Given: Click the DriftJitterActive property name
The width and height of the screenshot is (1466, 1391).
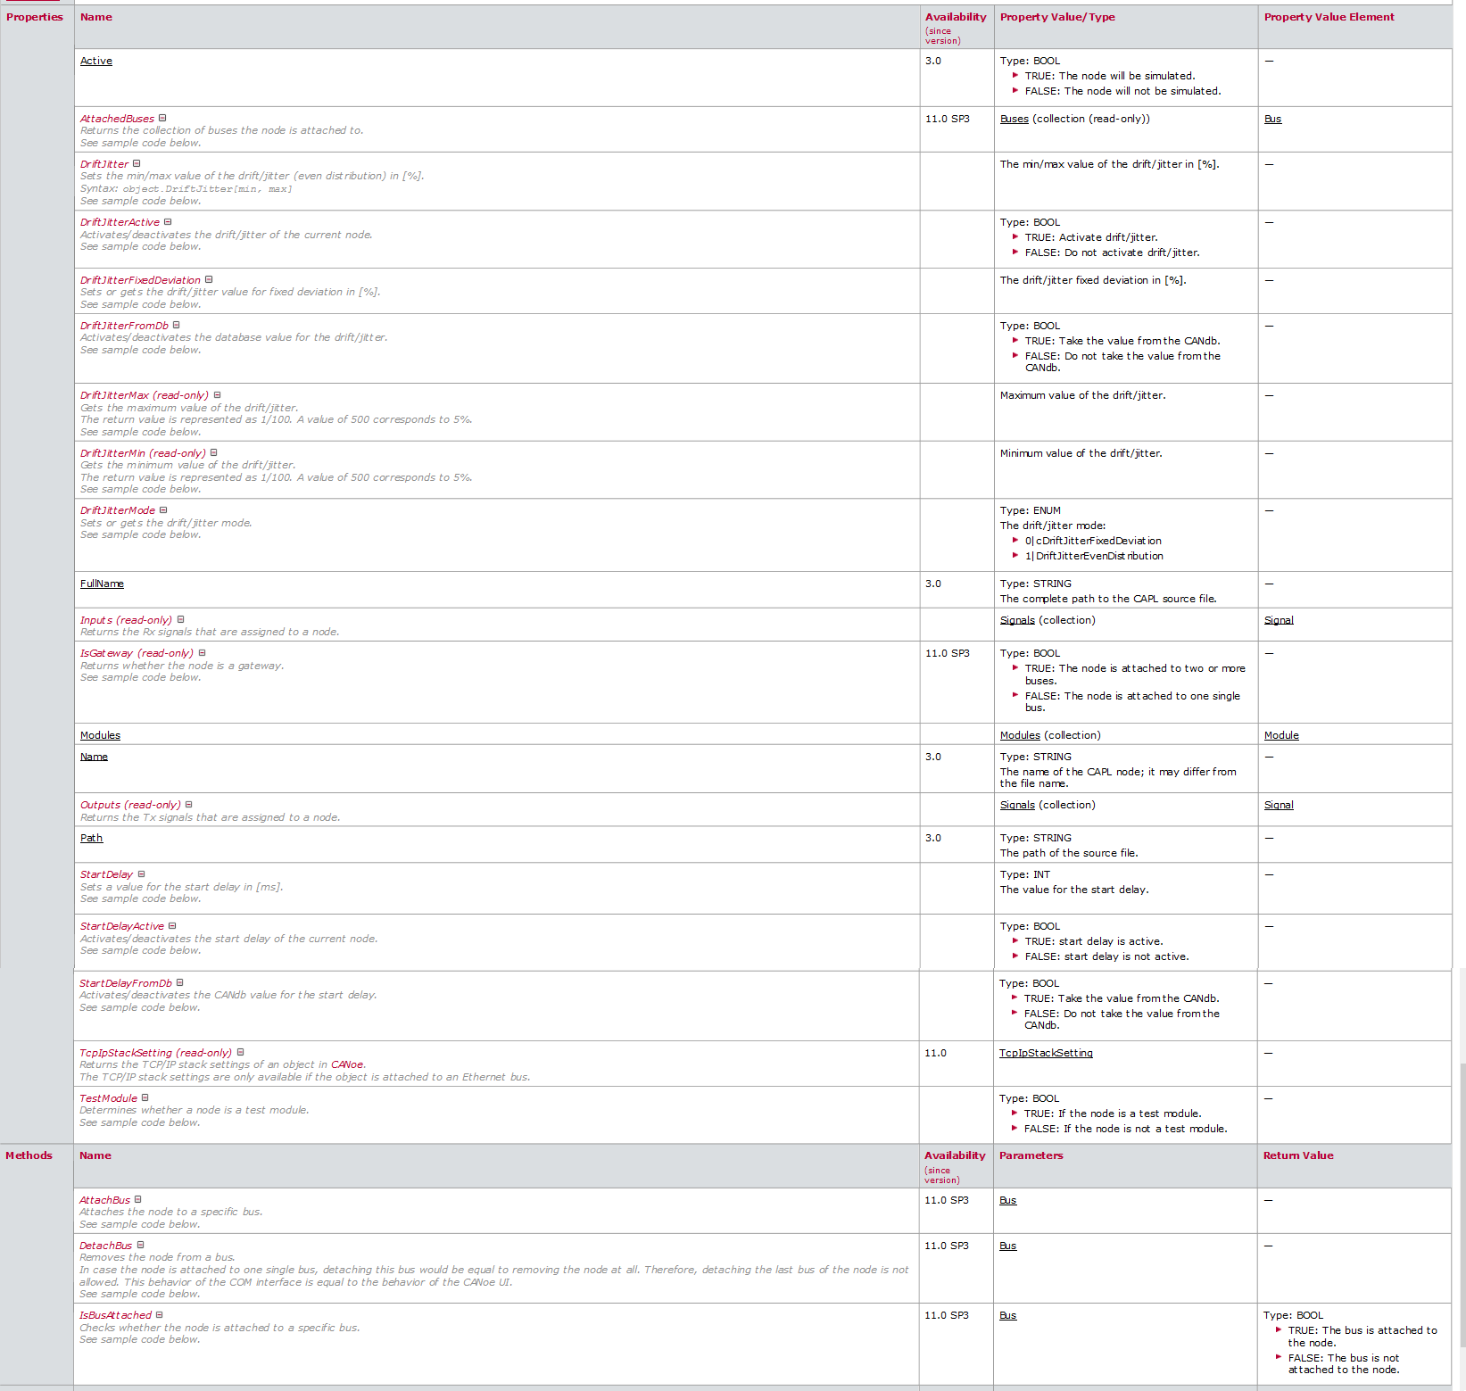Looking at the screenshot, I should point(120,222).
